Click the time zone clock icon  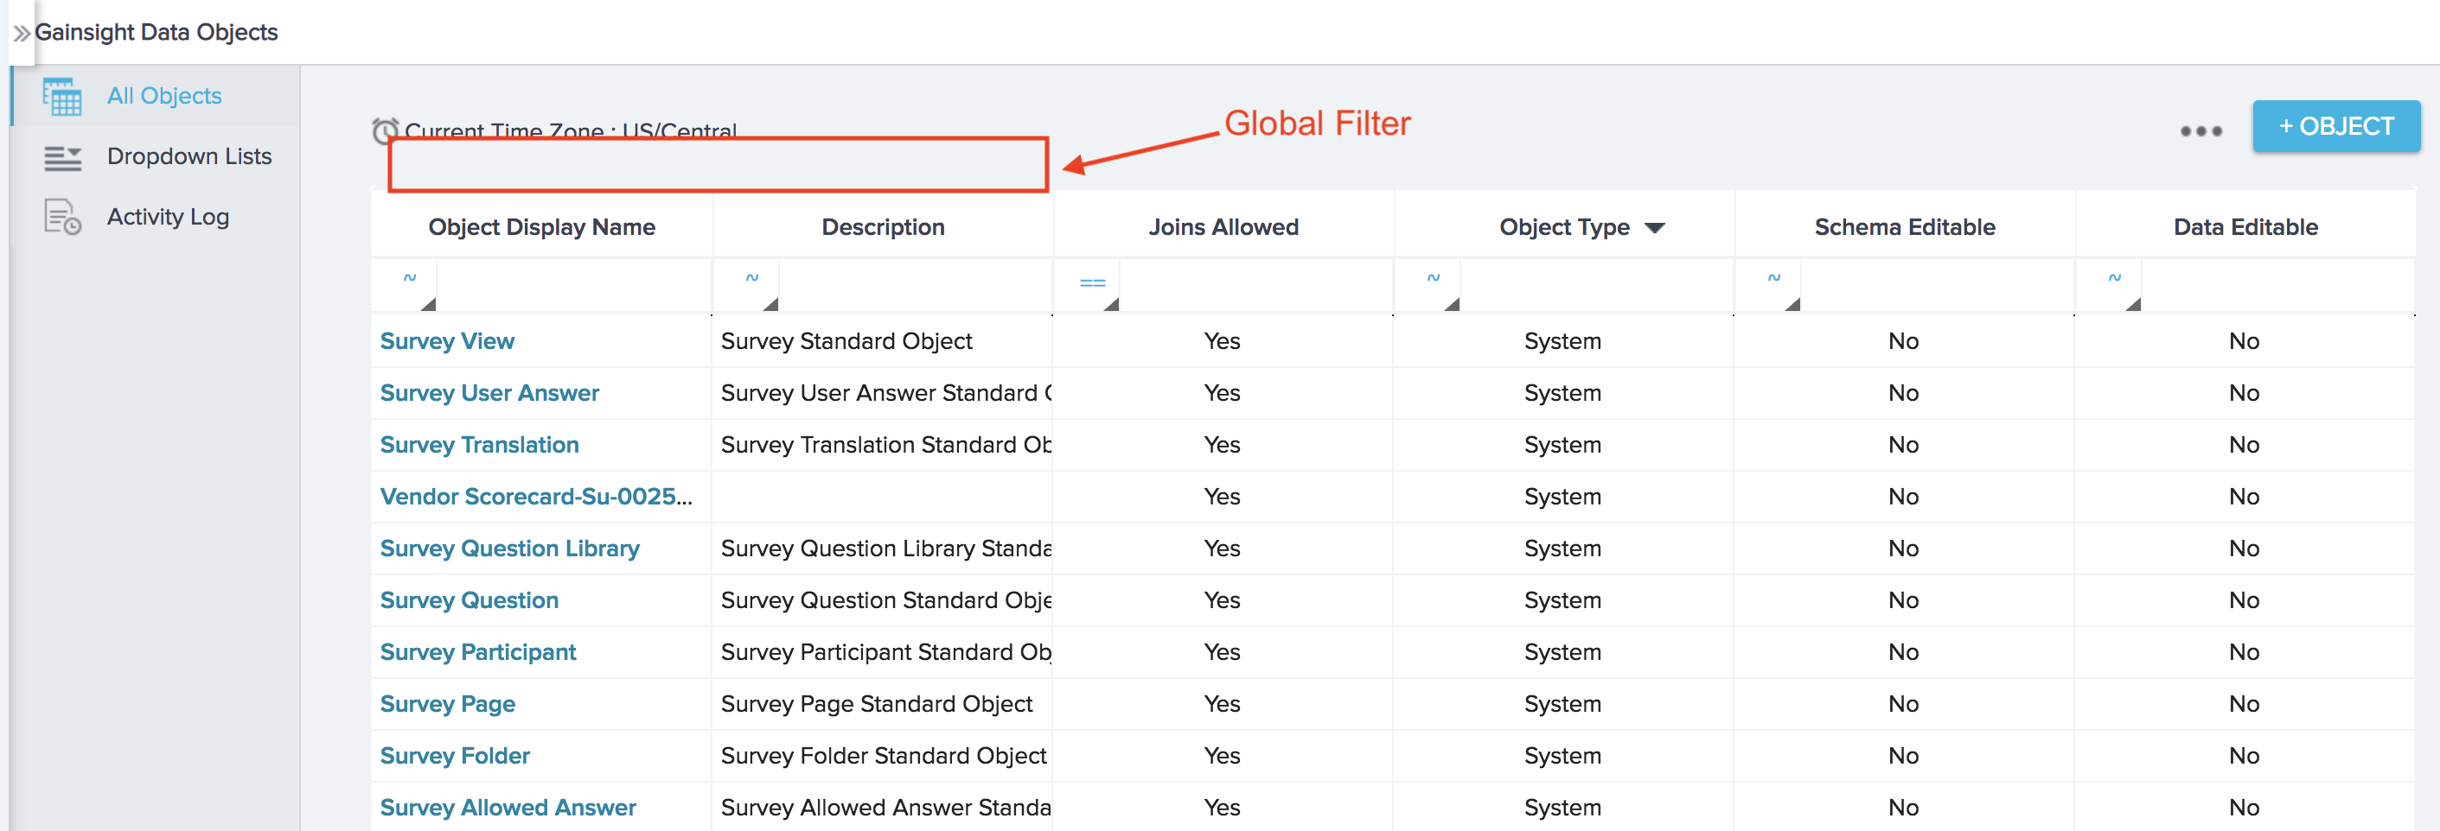tap(385, 130)
